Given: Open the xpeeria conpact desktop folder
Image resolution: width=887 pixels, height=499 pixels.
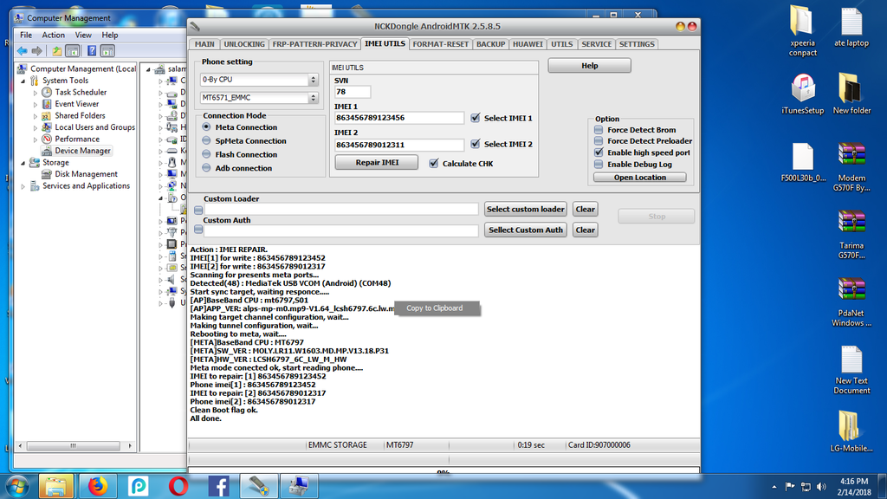Looking at the screenshot, I should click(x=802, y=31).
